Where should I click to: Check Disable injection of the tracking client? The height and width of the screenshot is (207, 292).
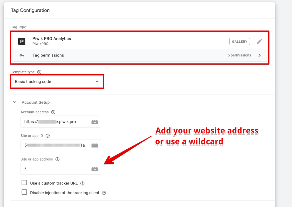(x=25, y=192)
